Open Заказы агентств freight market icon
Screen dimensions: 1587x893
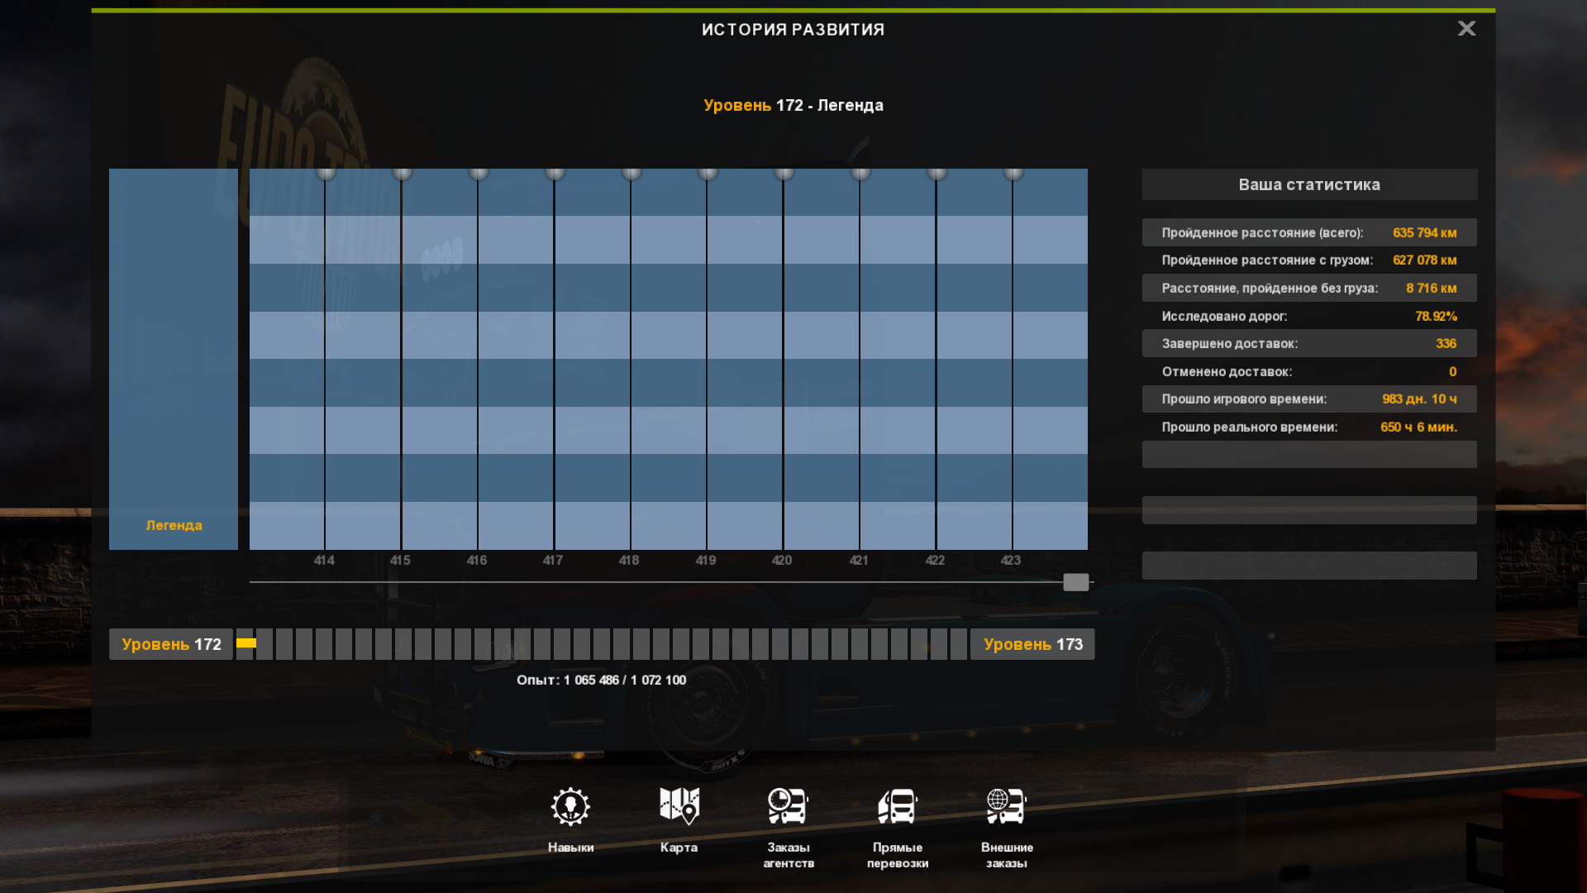pos(788,807)
